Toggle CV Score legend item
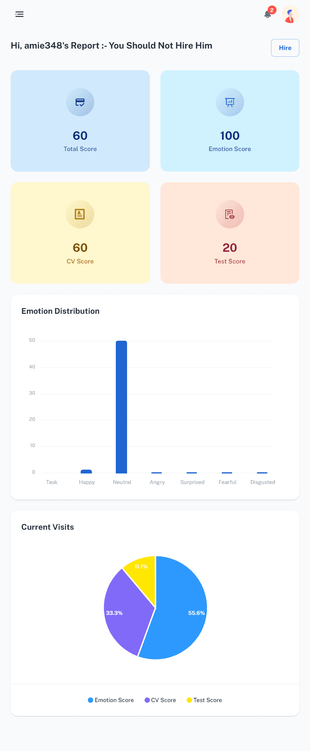Image resolution: width=310 pixels, height=751 pixels. 160,700
